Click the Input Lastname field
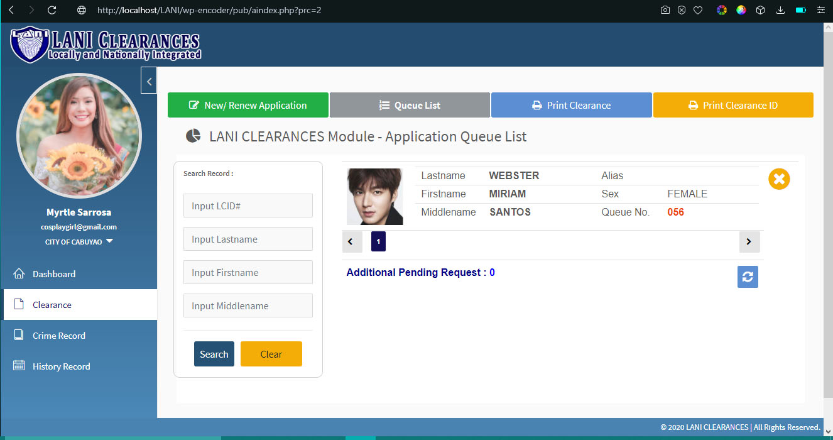This screenshot has width=833, height=440. [x=248, y=239]
